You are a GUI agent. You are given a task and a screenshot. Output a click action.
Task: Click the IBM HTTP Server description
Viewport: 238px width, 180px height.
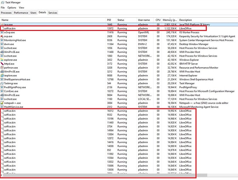(188, 64)
